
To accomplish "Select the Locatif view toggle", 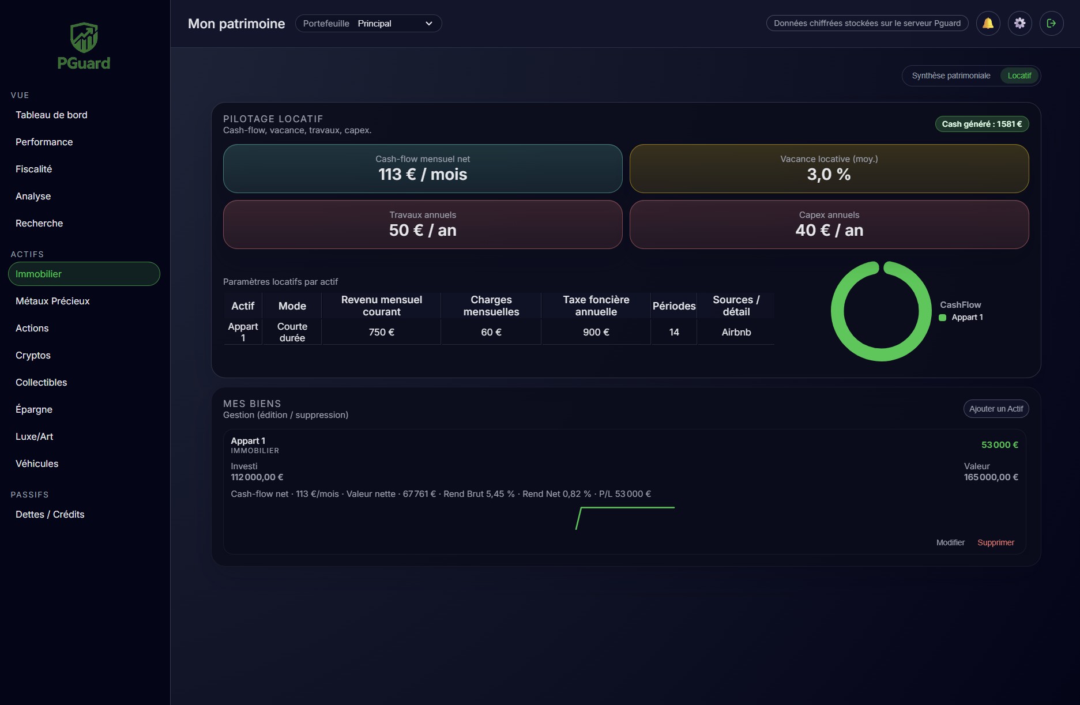I will 1019,76.
